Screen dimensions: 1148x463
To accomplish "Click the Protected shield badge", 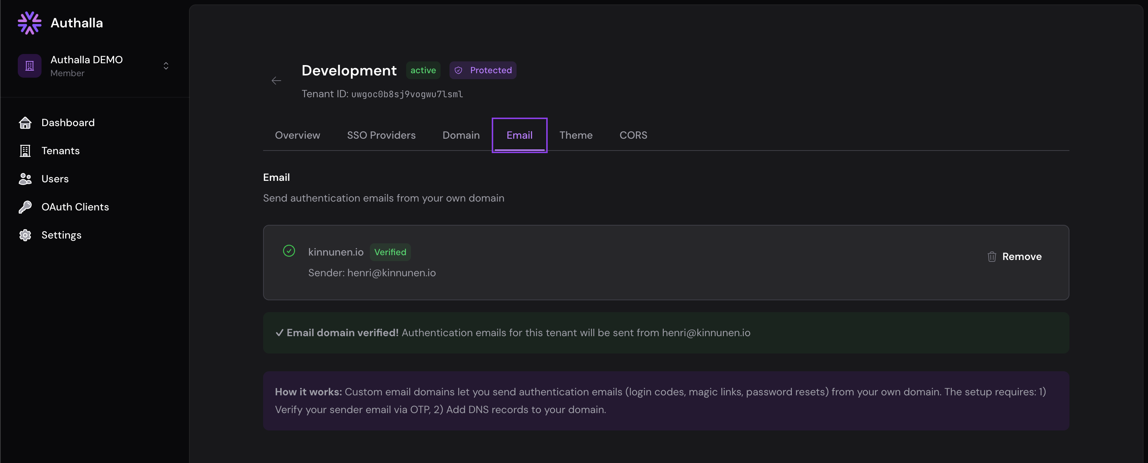I will 482,70.
